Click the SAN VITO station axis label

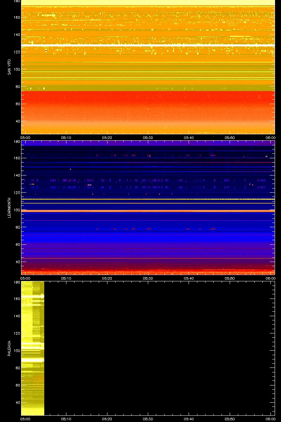[9, 67]
